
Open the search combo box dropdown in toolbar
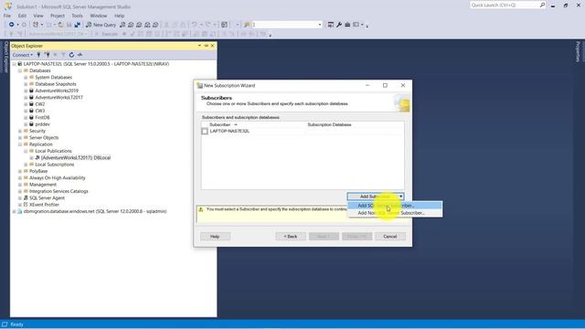coord(320,25)
